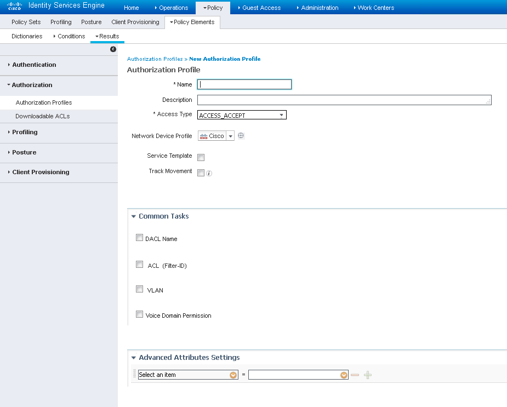Click New Authorization Profile breadcrumb text
The image size is (507, 407).
click(x=225, y=59)
